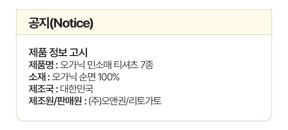Image resolution: width=288 pixels, height=130 pixels.
Task: Select the 제조원/판매원 label
Action: (x=55, y=101)
